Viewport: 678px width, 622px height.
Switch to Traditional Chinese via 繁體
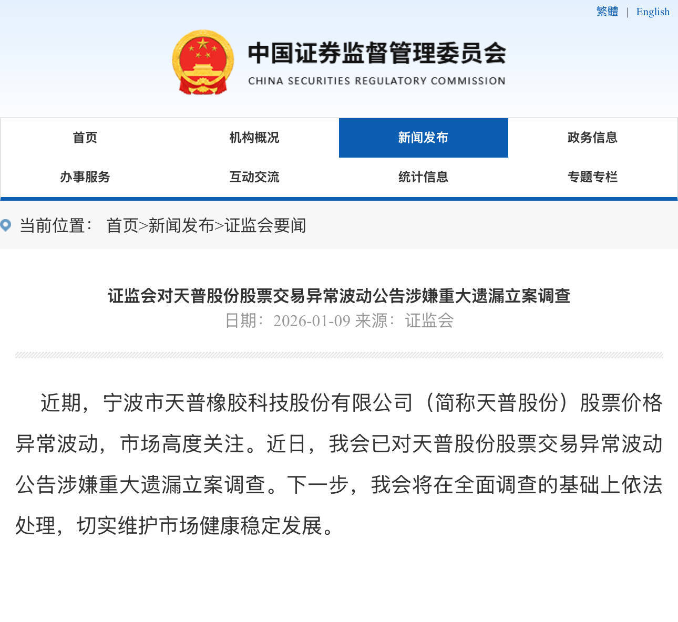pos(607,12)
